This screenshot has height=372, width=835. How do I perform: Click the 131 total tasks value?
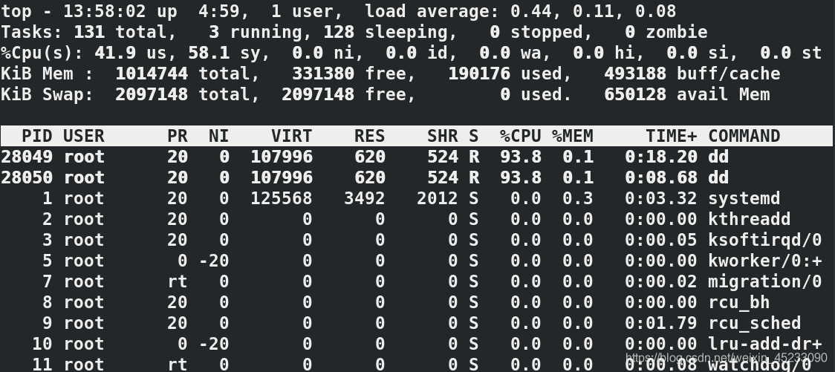click(89, 32)
